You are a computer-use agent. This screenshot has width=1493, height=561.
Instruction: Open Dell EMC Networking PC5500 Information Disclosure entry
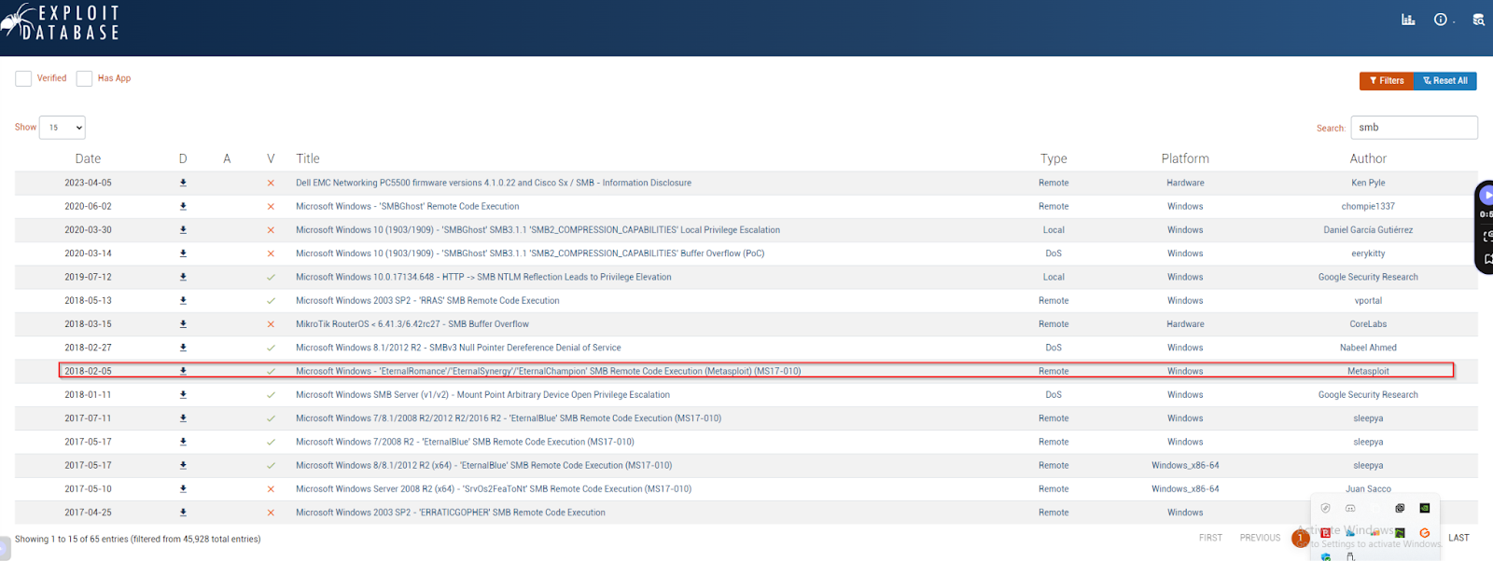tap(494, 183)
